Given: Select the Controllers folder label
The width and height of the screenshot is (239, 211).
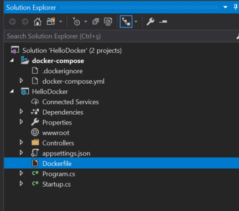Looking at the screenshot, I should click(x=58, y=143).
